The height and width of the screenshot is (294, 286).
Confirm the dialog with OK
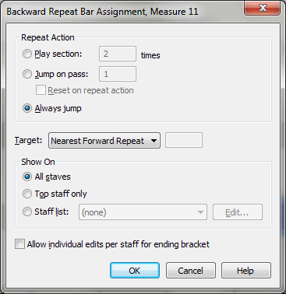pyautogui.click(x=135, y=271)
